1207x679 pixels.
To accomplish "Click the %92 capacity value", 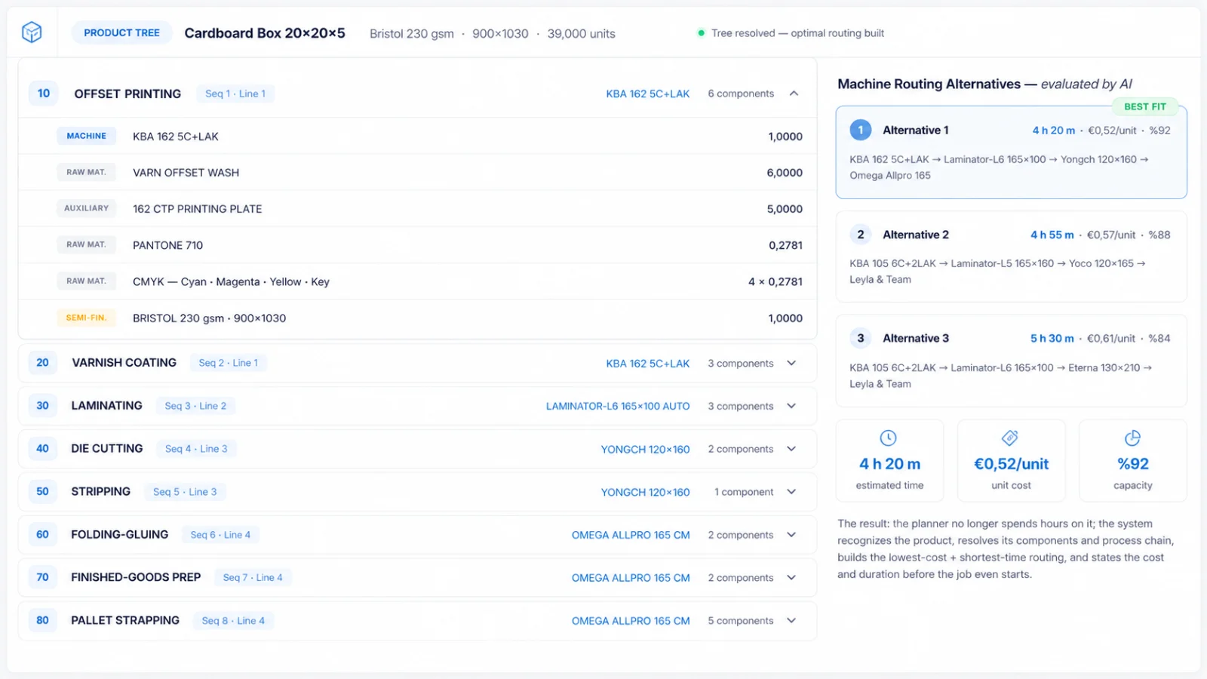I will point(1133,464).
